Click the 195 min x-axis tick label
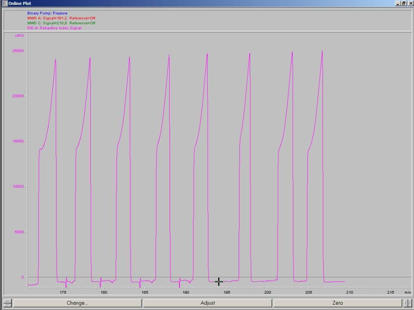Viewport: 414px width, 310px height. [x=227, y=292]
